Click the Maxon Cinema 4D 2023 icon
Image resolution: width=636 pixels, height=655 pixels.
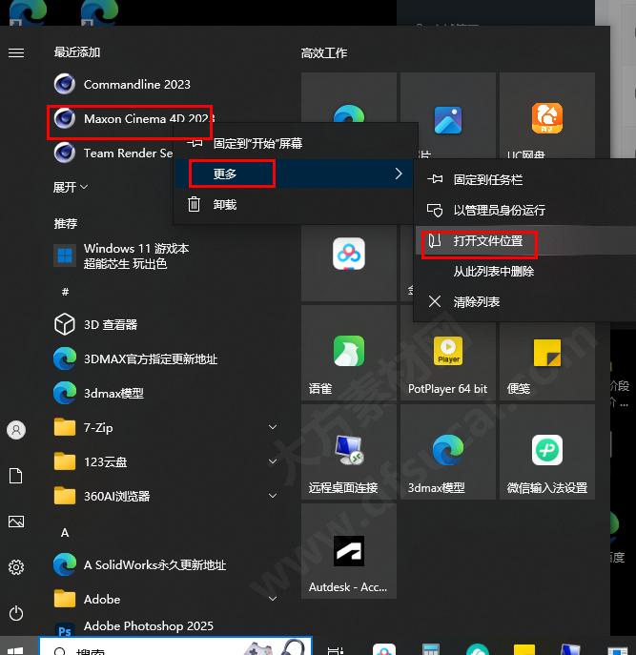click(64, 118)
